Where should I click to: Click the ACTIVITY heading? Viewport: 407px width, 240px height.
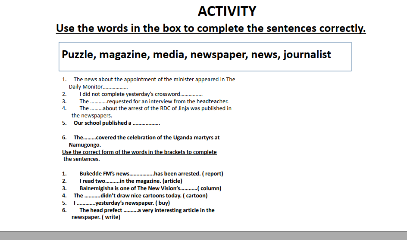(227, 11)
